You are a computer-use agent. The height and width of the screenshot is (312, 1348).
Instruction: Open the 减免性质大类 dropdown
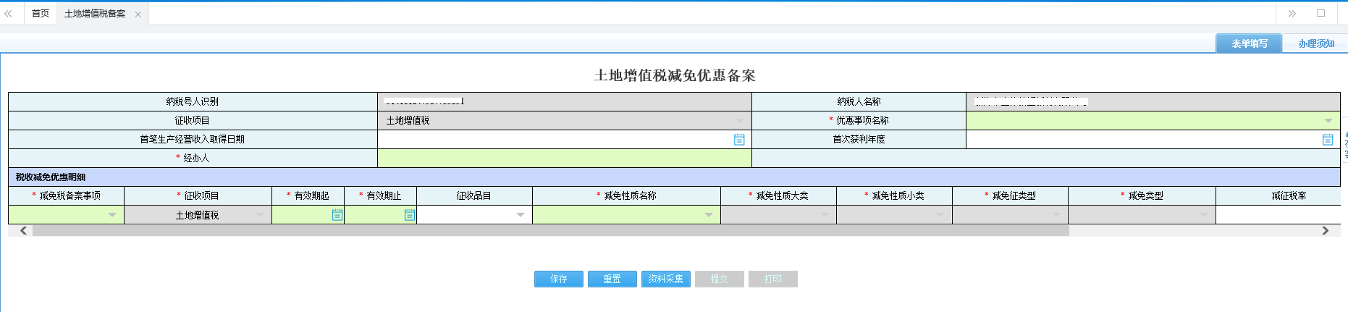tap(825, 215)
